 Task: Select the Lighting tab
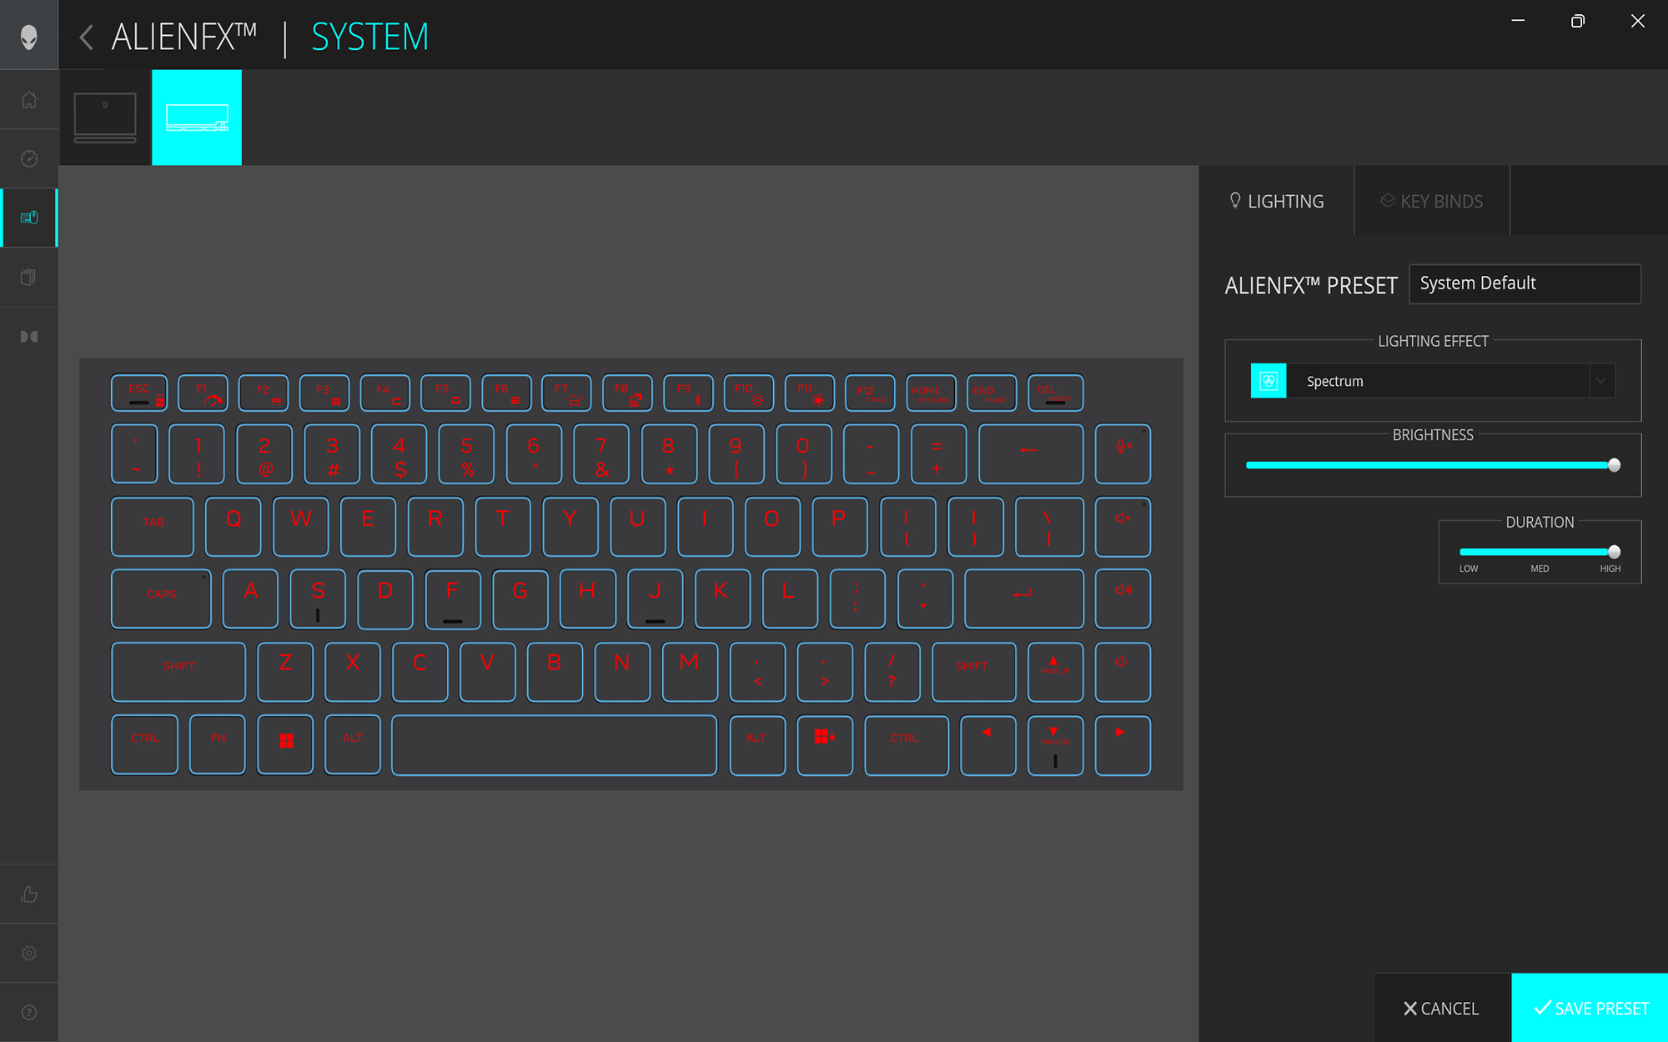coord(1276,201)
